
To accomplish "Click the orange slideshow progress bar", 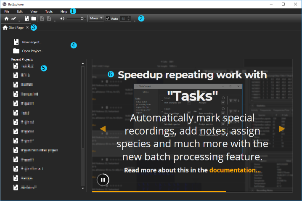I will tap(159, 191).
